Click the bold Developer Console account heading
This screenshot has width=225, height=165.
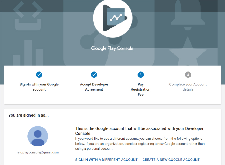click(139, 131)
